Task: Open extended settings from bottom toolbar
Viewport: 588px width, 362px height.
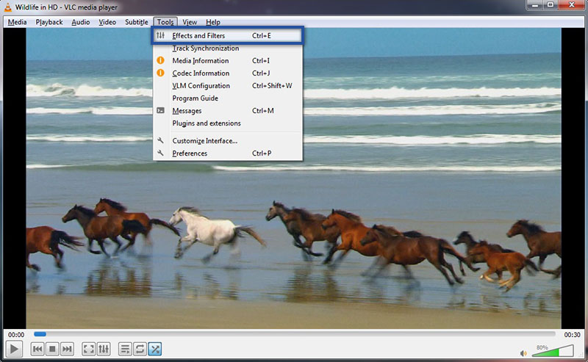Action: [104, 349]
